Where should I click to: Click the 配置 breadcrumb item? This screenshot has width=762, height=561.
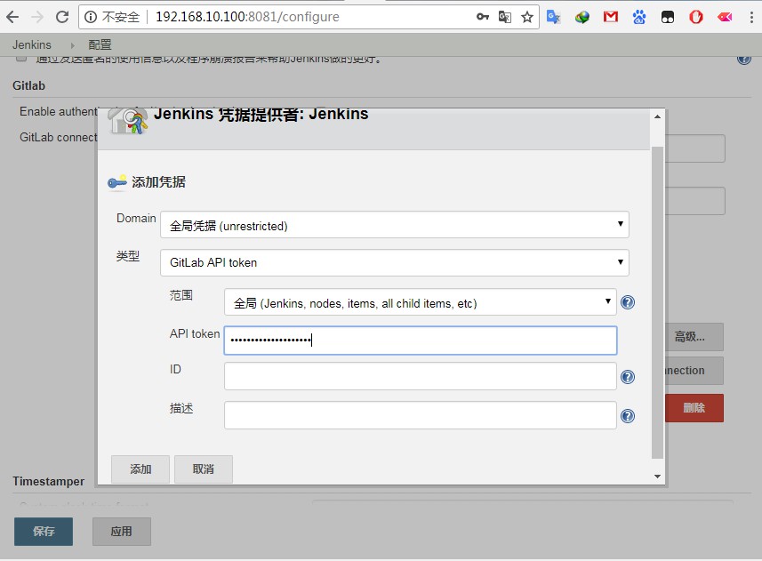[100, 44]
